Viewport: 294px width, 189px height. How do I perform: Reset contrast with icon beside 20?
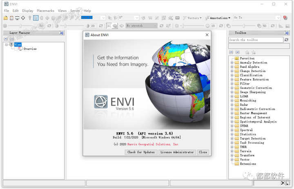coord(101,26)
